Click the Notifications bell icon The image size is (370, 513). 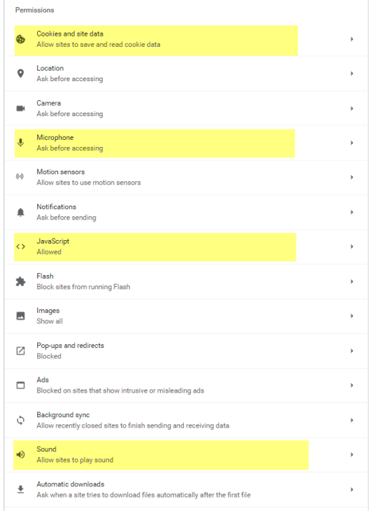coord(20,212)
